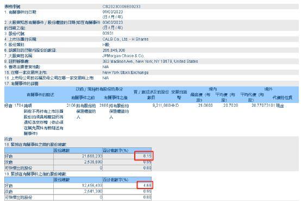
Task: Click form serial number CS20230306E00233
Action: tap(121, 7)
